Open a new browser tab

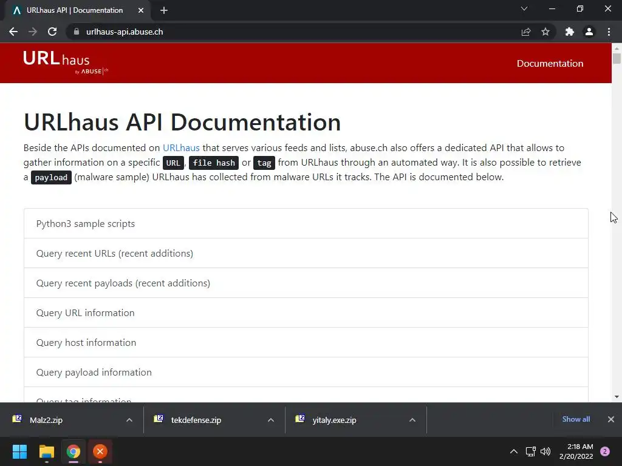(x=164, y=10)
